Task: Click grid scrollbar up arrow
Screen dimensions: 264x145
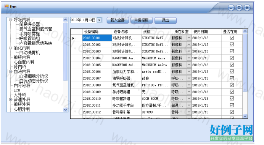Action: point(245,31)
